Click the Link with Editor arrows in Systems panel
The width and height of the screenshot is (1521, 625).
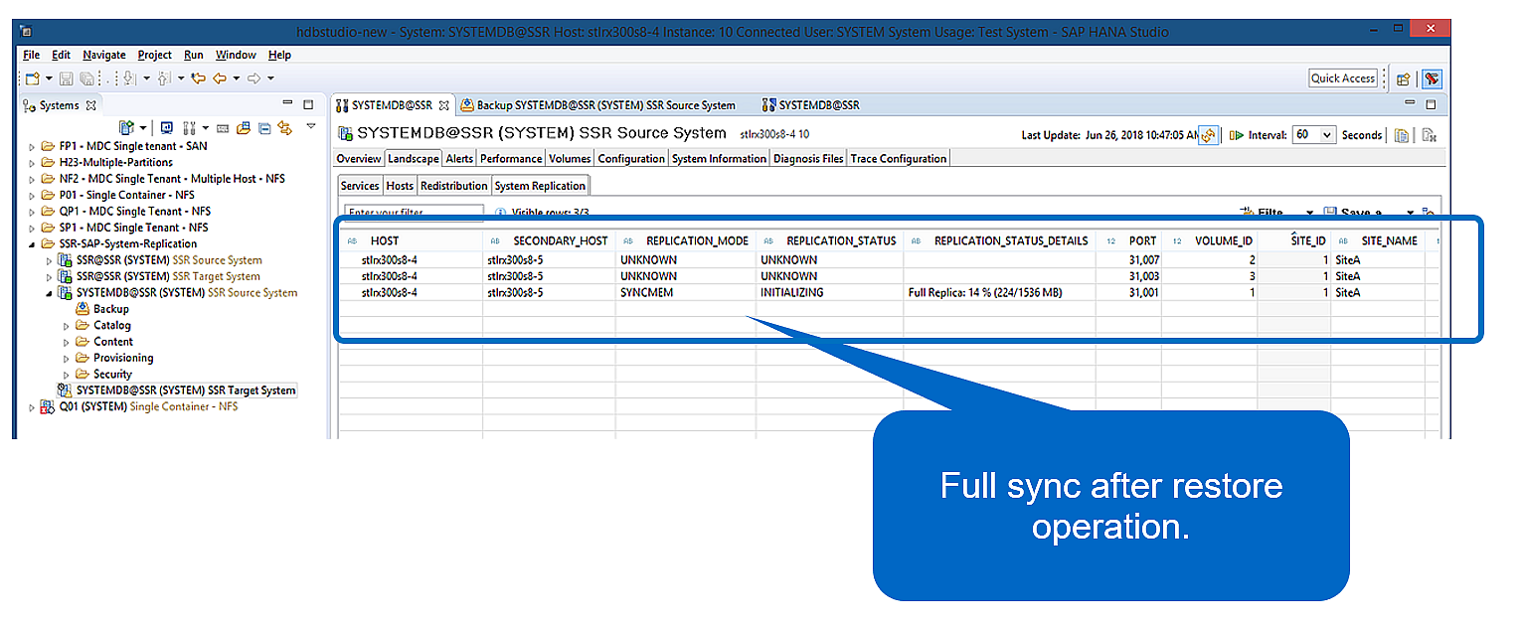285,128
